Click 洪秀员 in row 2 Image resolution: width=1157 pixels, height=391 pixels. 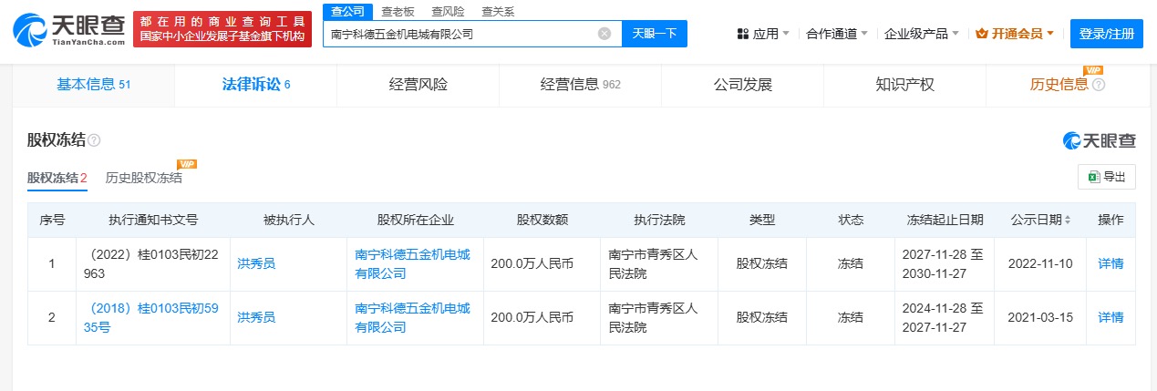pos(256,317)
